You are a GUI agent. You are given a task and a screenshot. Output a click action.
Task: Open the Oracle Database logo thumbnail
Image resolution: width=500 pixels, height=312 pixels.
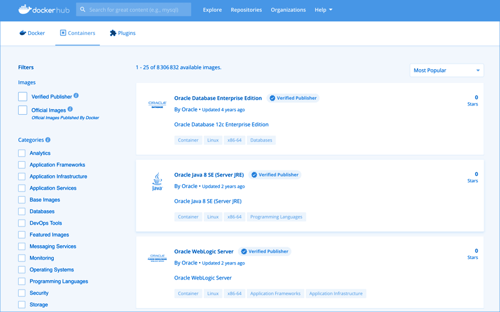click(156, 104)
